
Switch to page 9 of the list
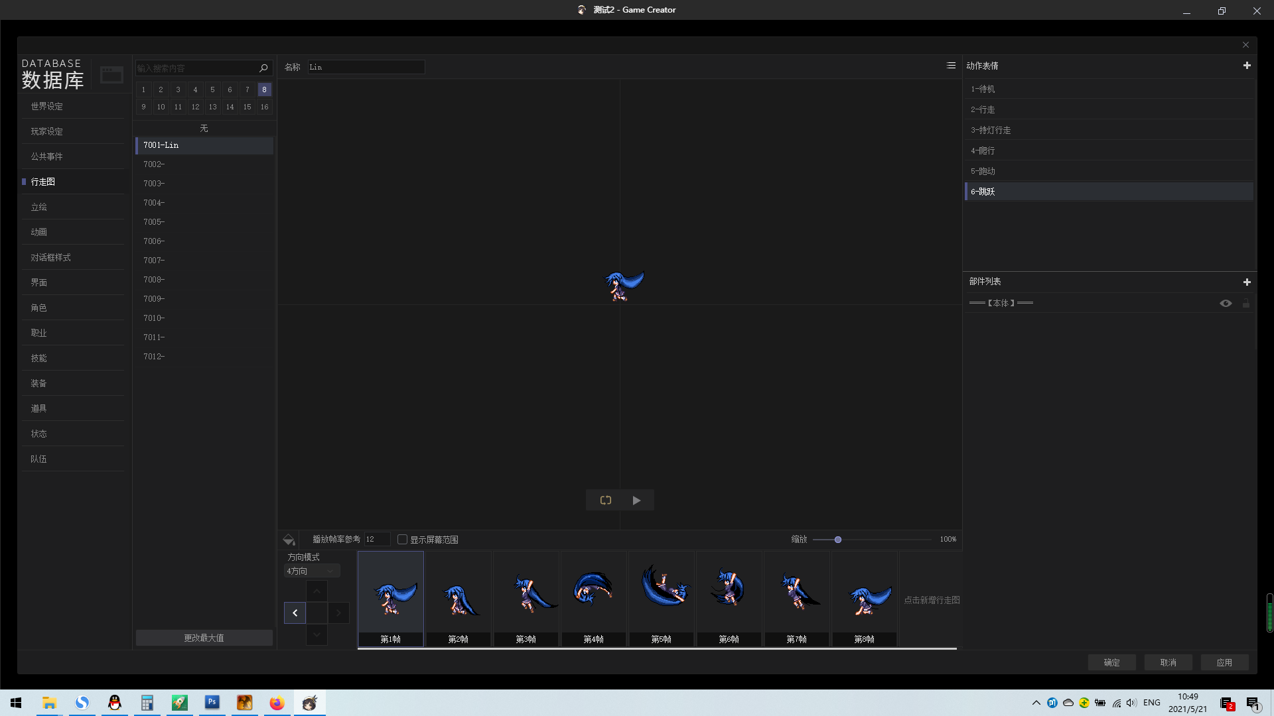pyautogui.click(x=143, y=107)
